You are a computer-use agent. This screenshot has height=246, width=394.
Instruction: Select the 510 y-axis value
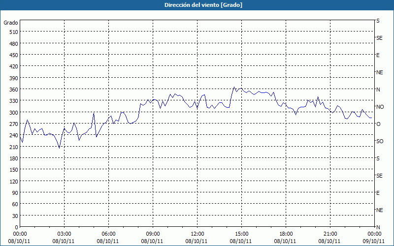tap(14, 32)
